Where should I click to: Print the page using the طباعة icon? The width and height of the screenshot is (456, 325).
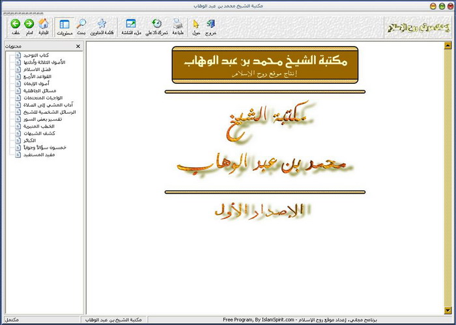pos(178,24)
